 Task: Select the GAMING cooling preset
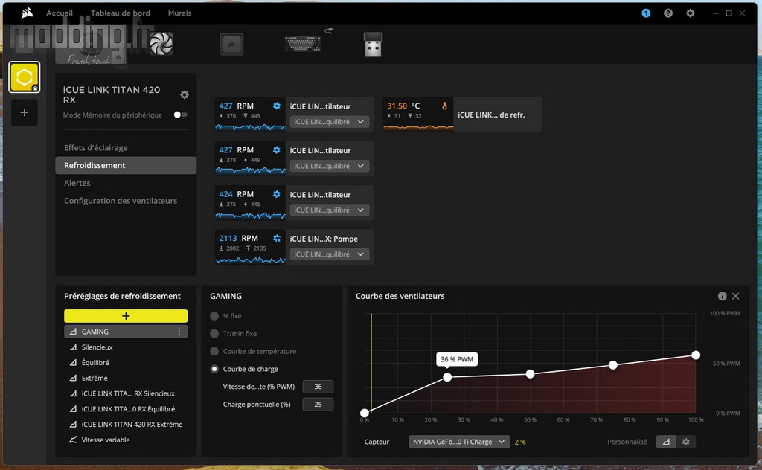tap(126, 332)
